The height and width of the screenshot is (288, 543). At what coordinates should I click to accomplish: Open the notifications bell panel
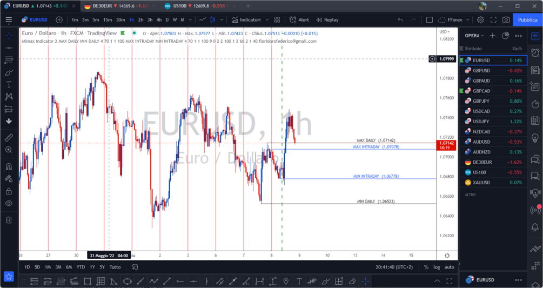(x=535, y=227)
